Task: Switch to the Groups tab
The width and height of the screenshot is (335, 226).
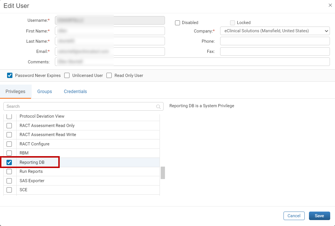Action: [x=45, y=91]
